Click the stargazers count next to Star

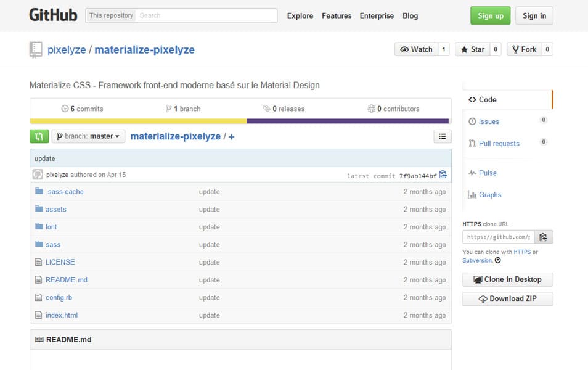click(x=496, y=49)
